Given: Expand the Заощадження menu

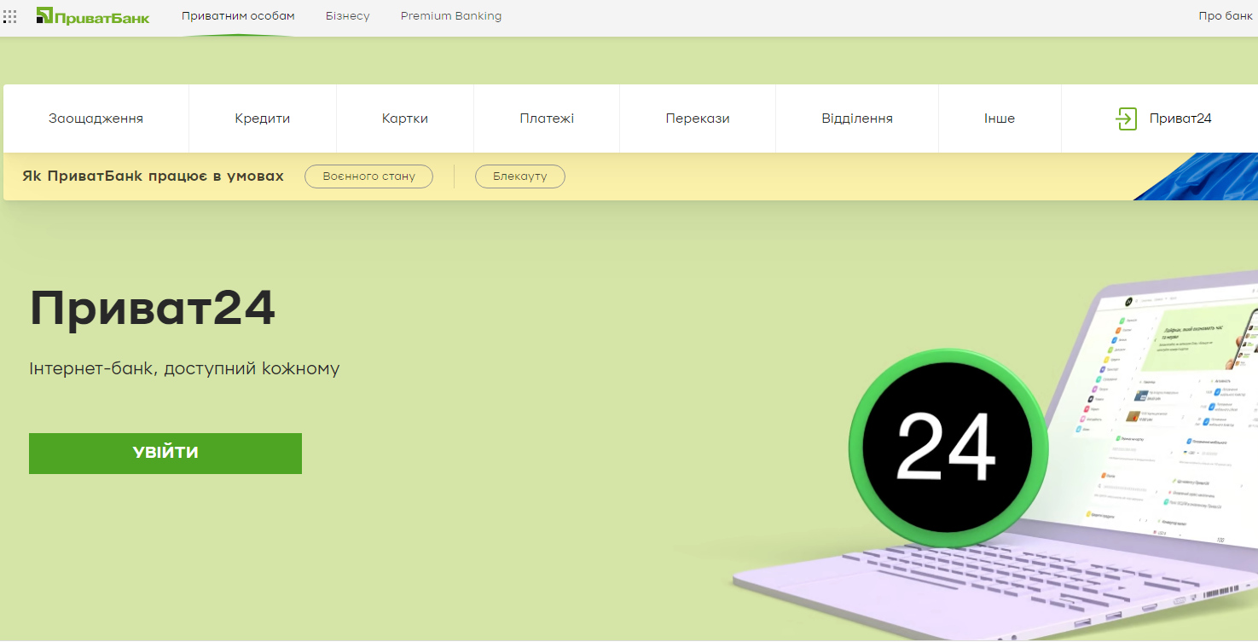Looking at the screenshot, I should 96,119.
